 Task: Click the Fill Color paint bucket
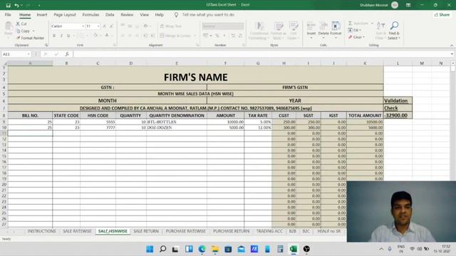95,36
